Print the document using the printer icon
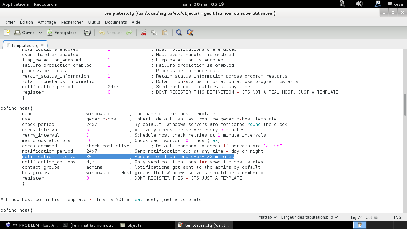 tap(87, 33)
